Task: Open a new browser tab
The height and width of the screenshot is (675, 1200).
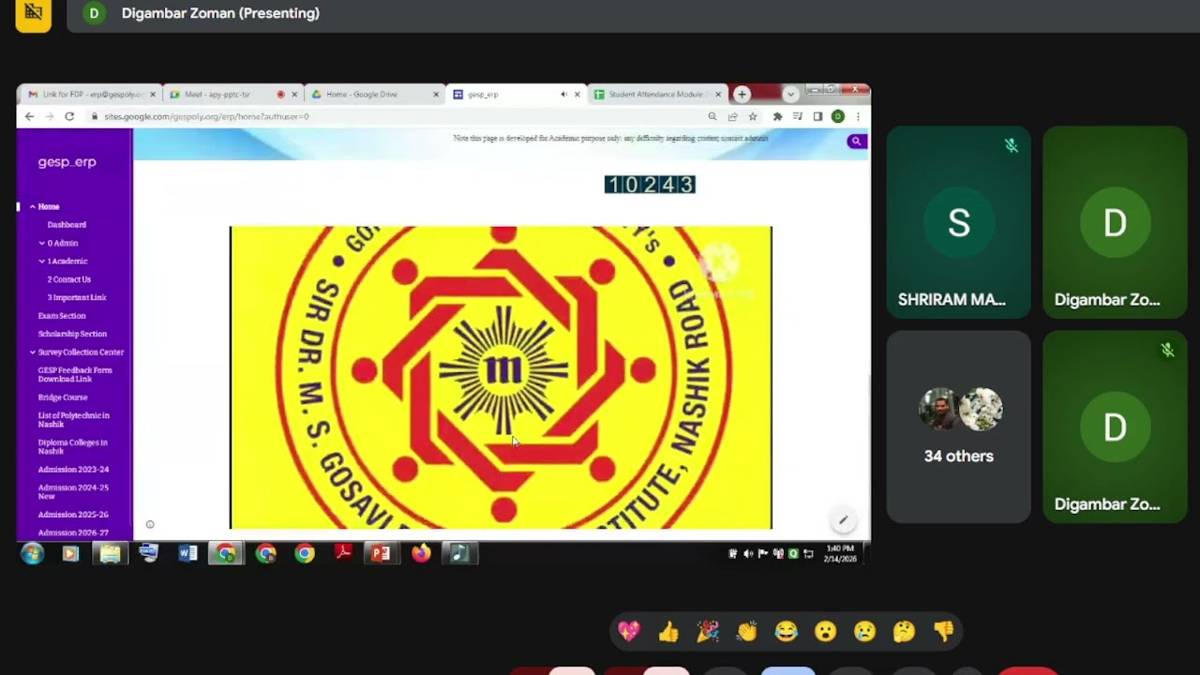Action: [x=742, y=94]
